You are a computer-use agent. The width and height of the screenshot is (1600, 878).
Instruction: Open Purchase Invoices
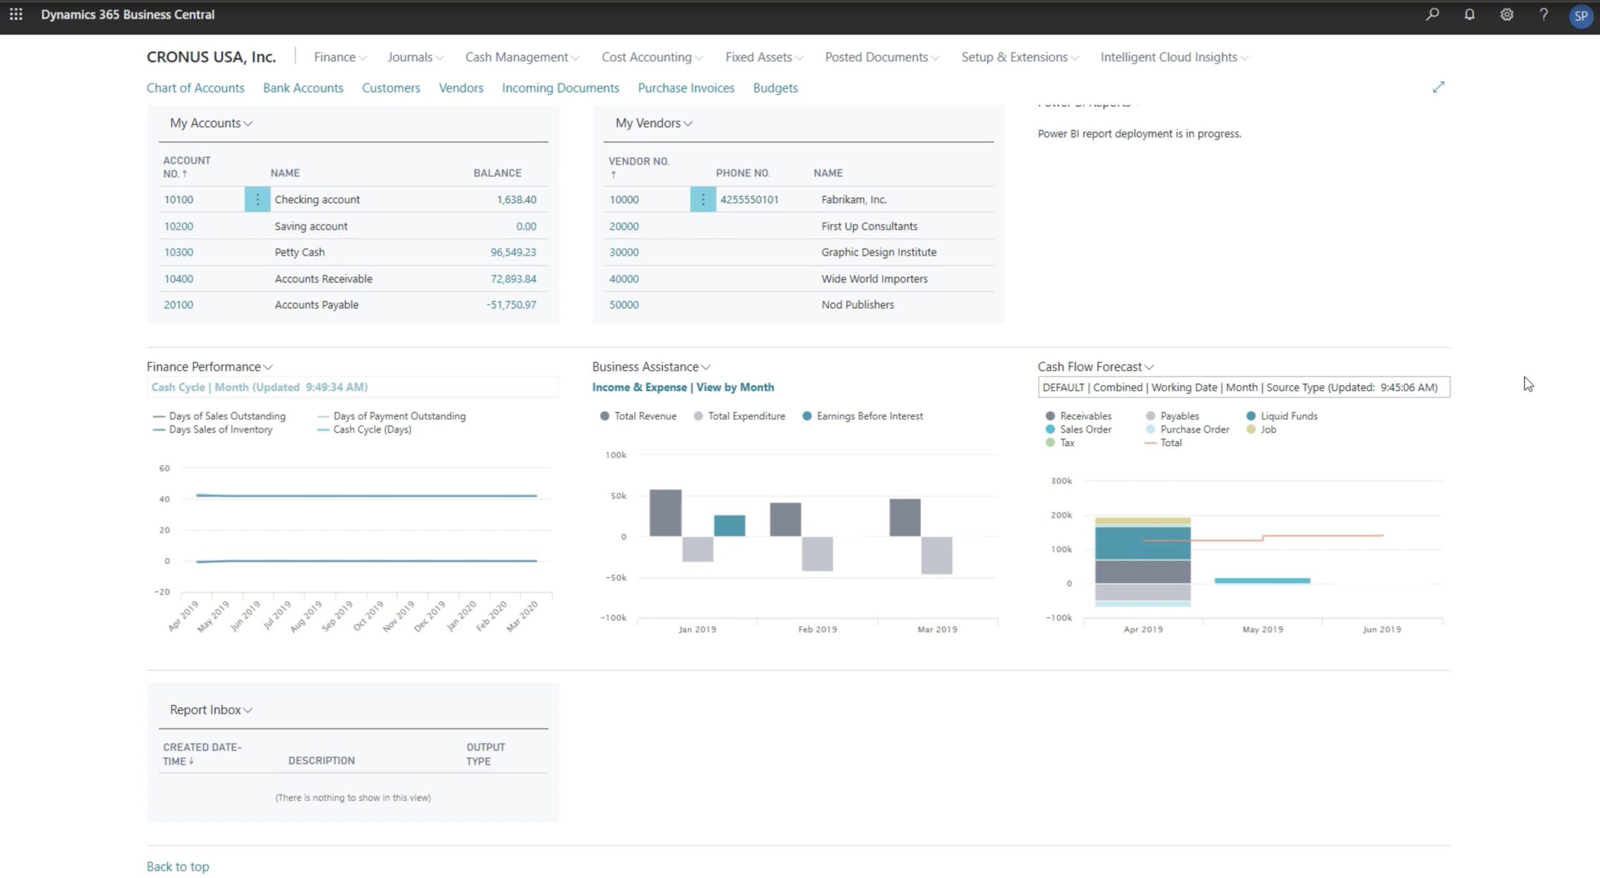[x=686, y=88]
